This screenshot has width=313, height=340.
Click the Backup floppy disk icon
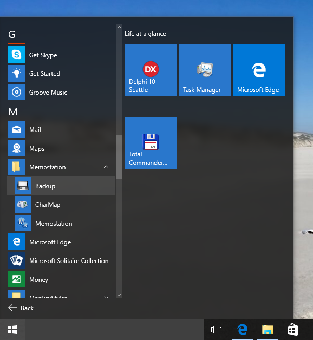pyautogui.click(x=23, y=186)
